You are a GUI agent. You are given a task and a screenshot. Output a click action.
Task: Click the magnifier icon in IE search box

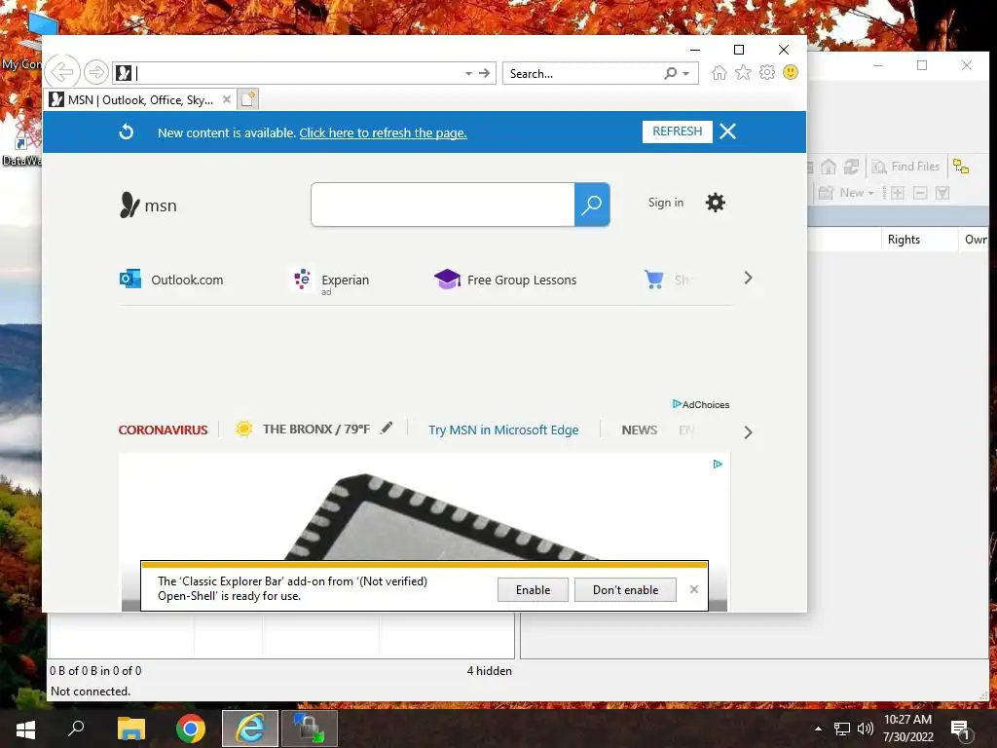pos(670,73)
